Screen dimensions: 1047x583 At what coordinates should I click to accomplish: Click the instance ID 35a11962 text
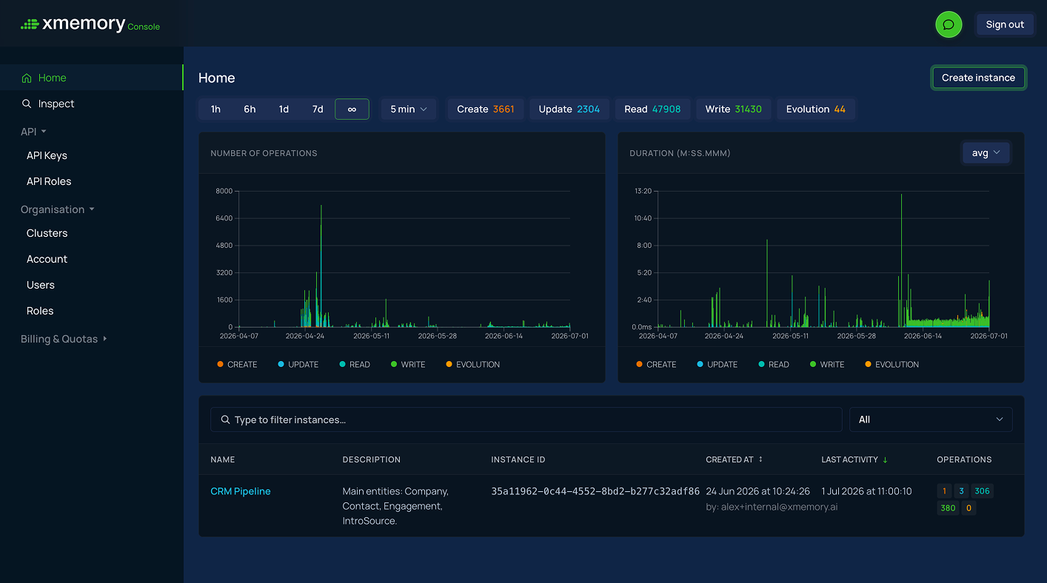(595, 491)
